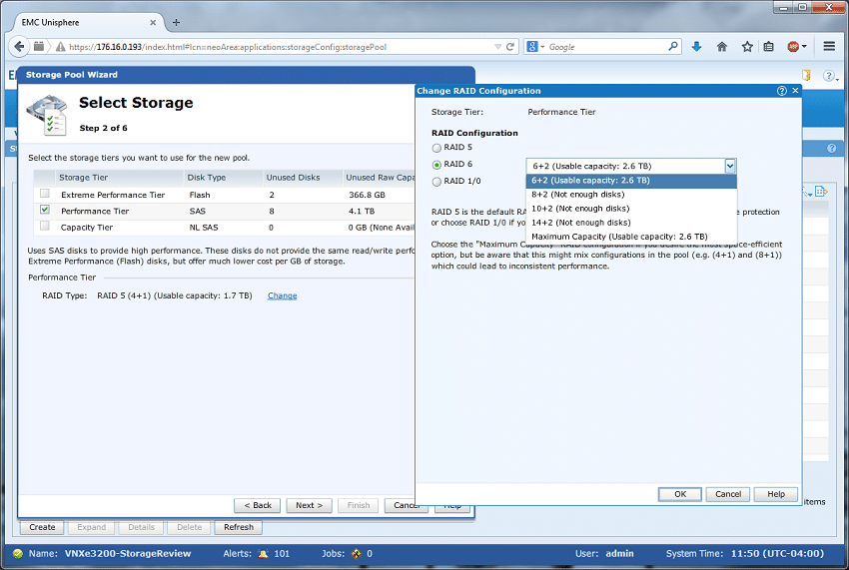
Task: Reload page with the refresh icon
Action: [510, 47]
